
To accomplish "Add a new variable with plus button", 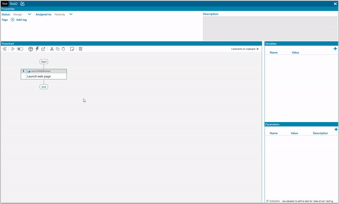I will [x=335, y=49].
